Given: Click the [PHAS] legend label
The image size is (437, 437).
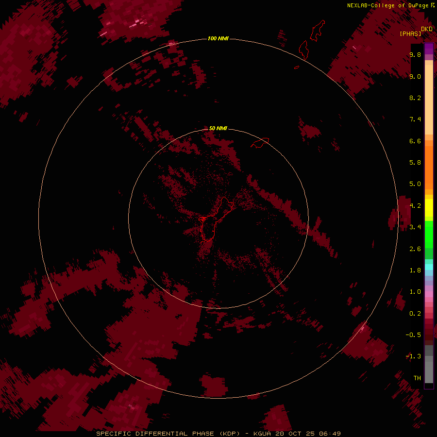Looking at the screenshot, I should coord(410,34).
